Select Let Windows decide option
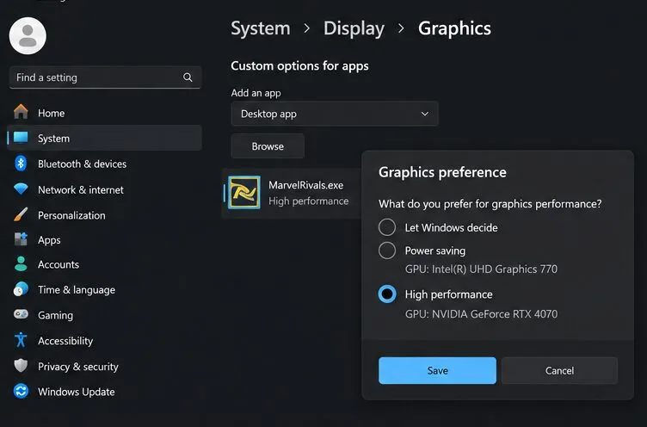647x427 pixels. tap(387, 227)
